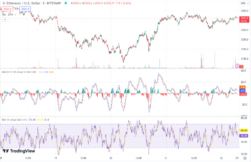Click the purple 50.48 value in RSI legend
251x162 pixels.
pyautogui.click(x=32, y=120)
